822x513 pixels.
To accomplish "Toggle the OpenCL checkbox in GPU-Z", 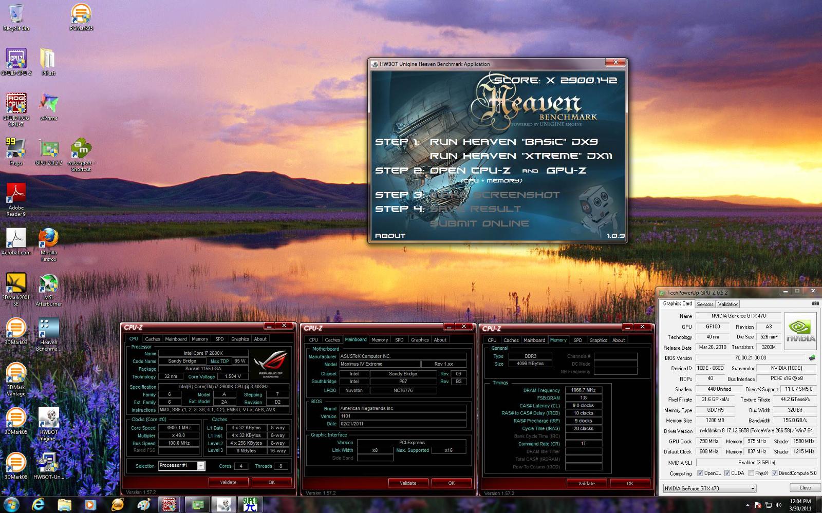I will tap(700, 473).
